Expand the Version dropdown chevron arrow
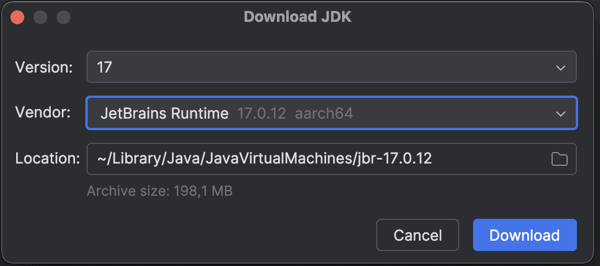This screenshot has width=600, height=266. [x=561, y=67]
